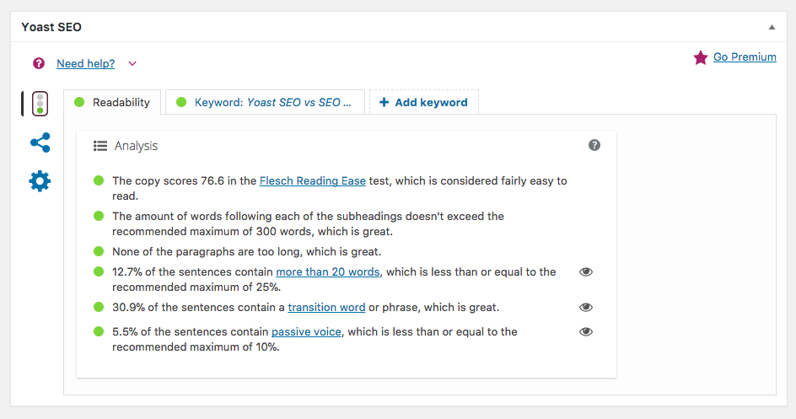Viewport: 796px width, 419px height.
Task: Click the Analysis list icon
Action: [100, 146]
